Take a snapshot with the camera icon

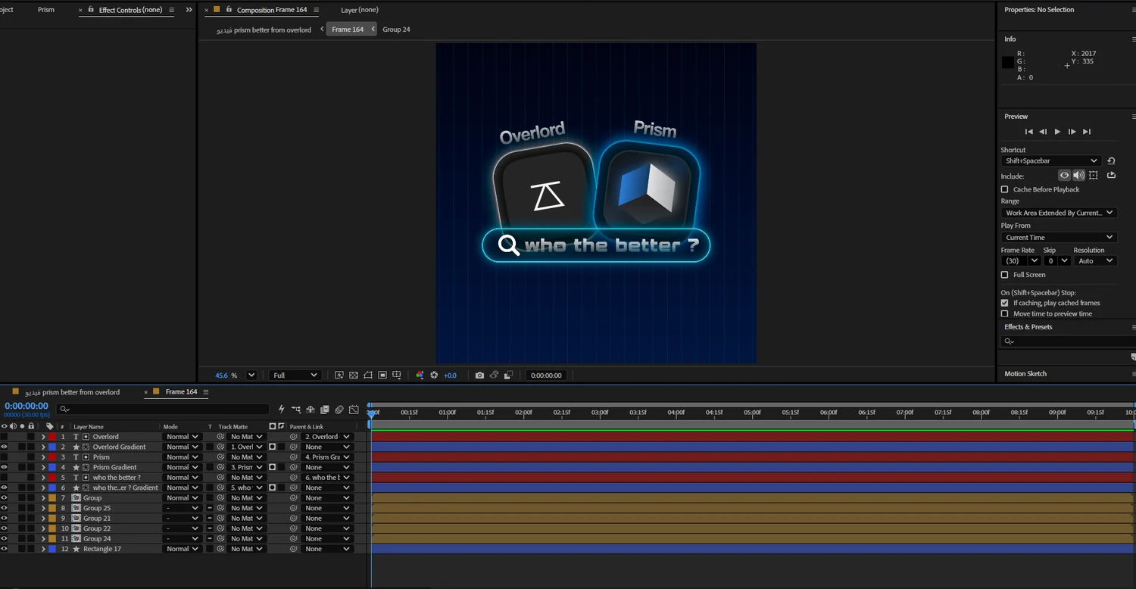coord(479,376)
